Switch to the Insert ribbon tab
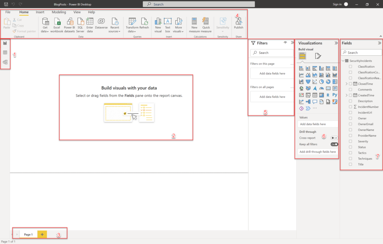383x244 pixels. coord(40,12)
